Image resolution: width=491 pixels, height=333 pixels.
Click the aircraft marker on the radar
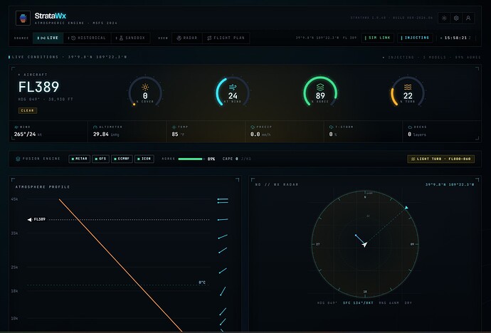tap(364, 245)
